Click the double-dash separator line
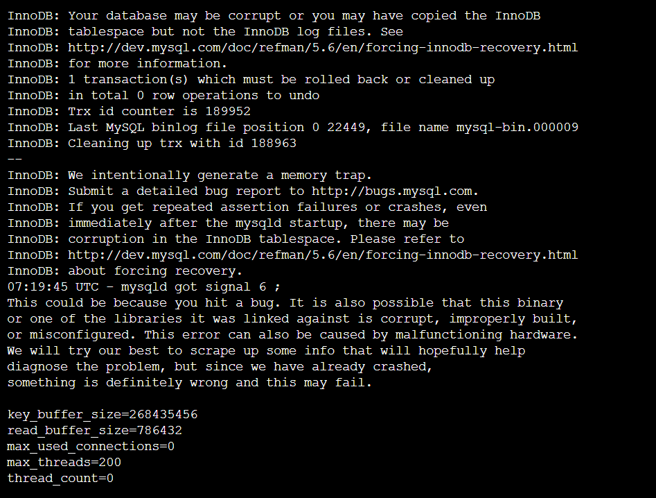 click(x=15, y=159)
